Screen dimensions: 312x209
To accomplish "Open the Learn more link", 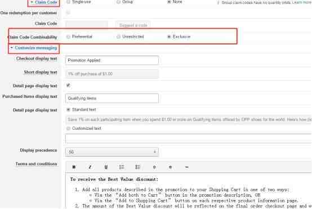I will pyautogui.click(x=302, y=2).
